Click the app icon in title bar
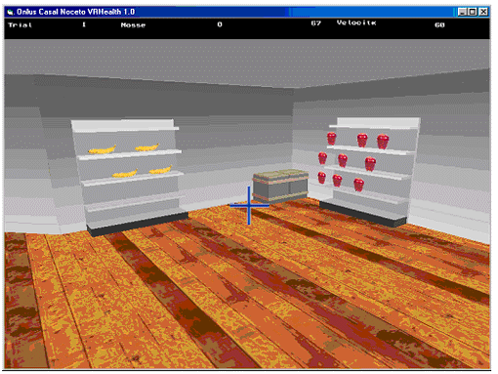This screenshot has height=374, width=498. click(11, 13)
